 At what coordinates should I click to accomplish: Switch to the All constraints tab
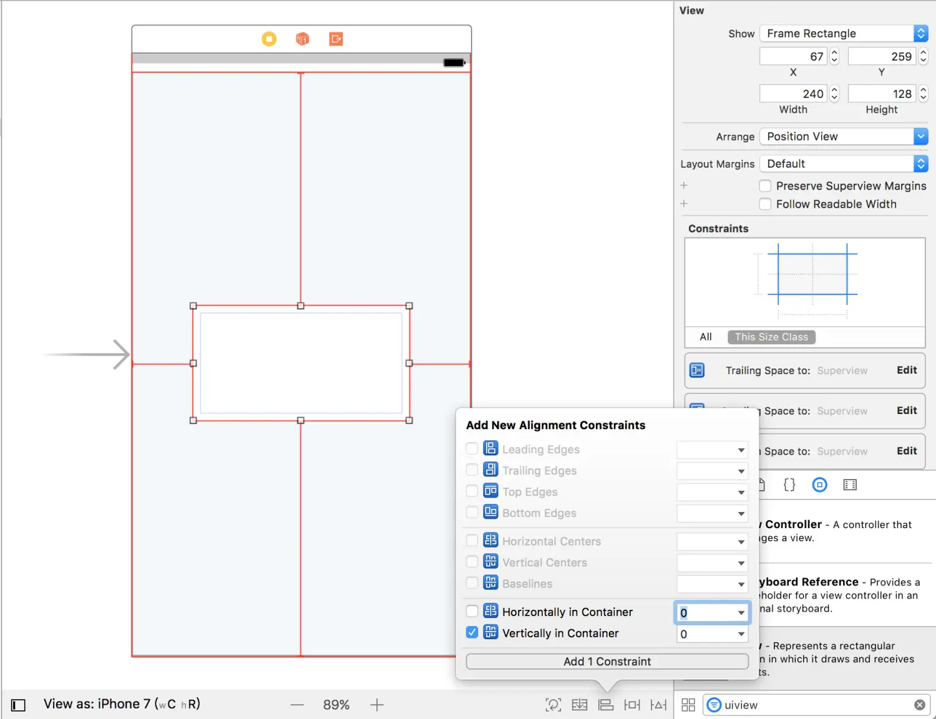(706, 337)
